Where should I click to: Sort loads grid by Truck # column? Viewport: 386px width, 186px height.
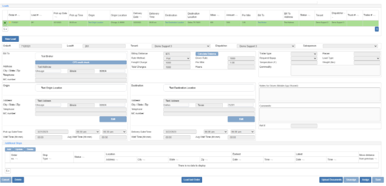353,15
